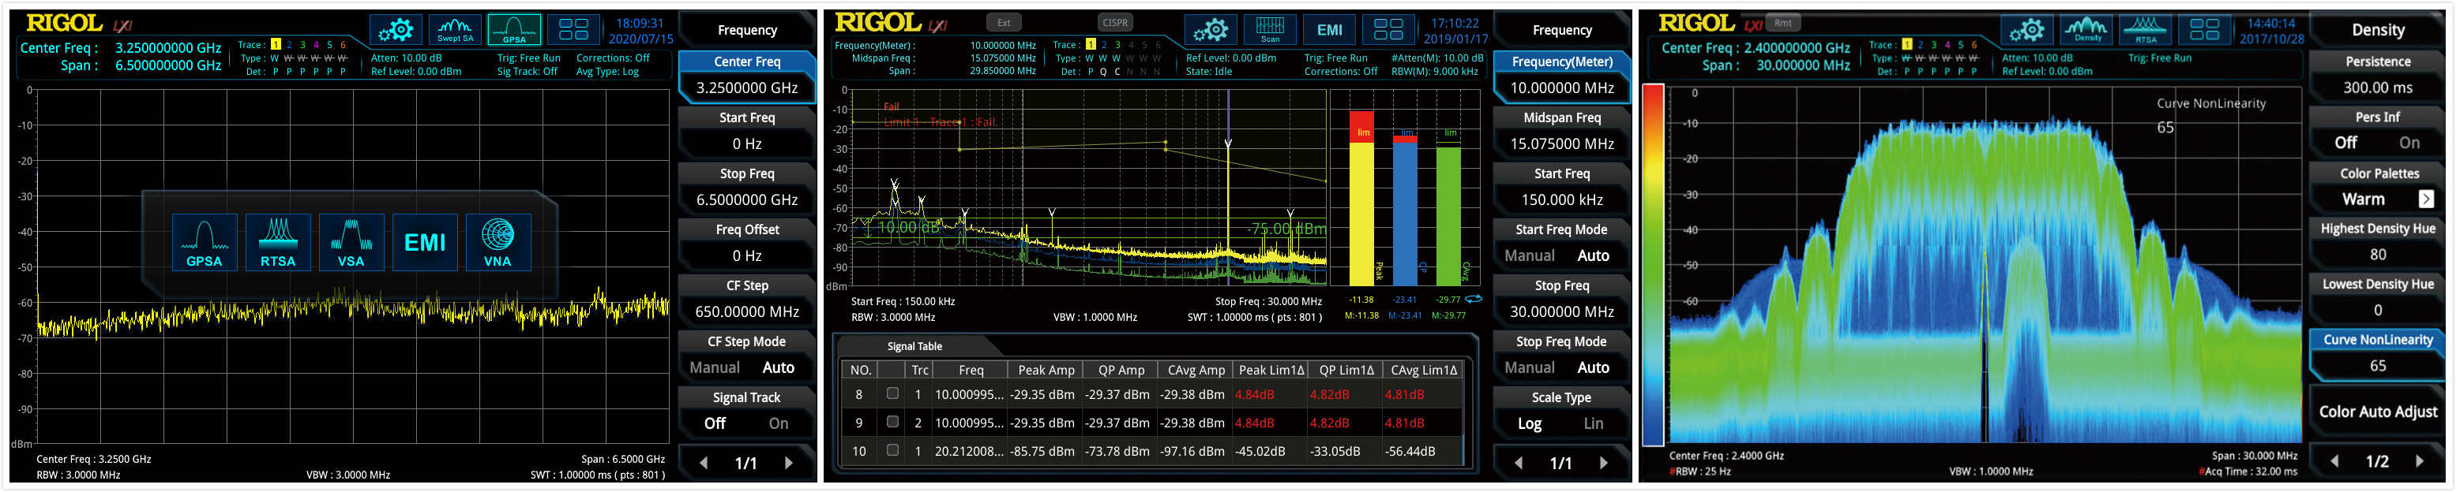Click the EMI mode icon in top toolbar

pyautogui.click(x=1329, y=31)
